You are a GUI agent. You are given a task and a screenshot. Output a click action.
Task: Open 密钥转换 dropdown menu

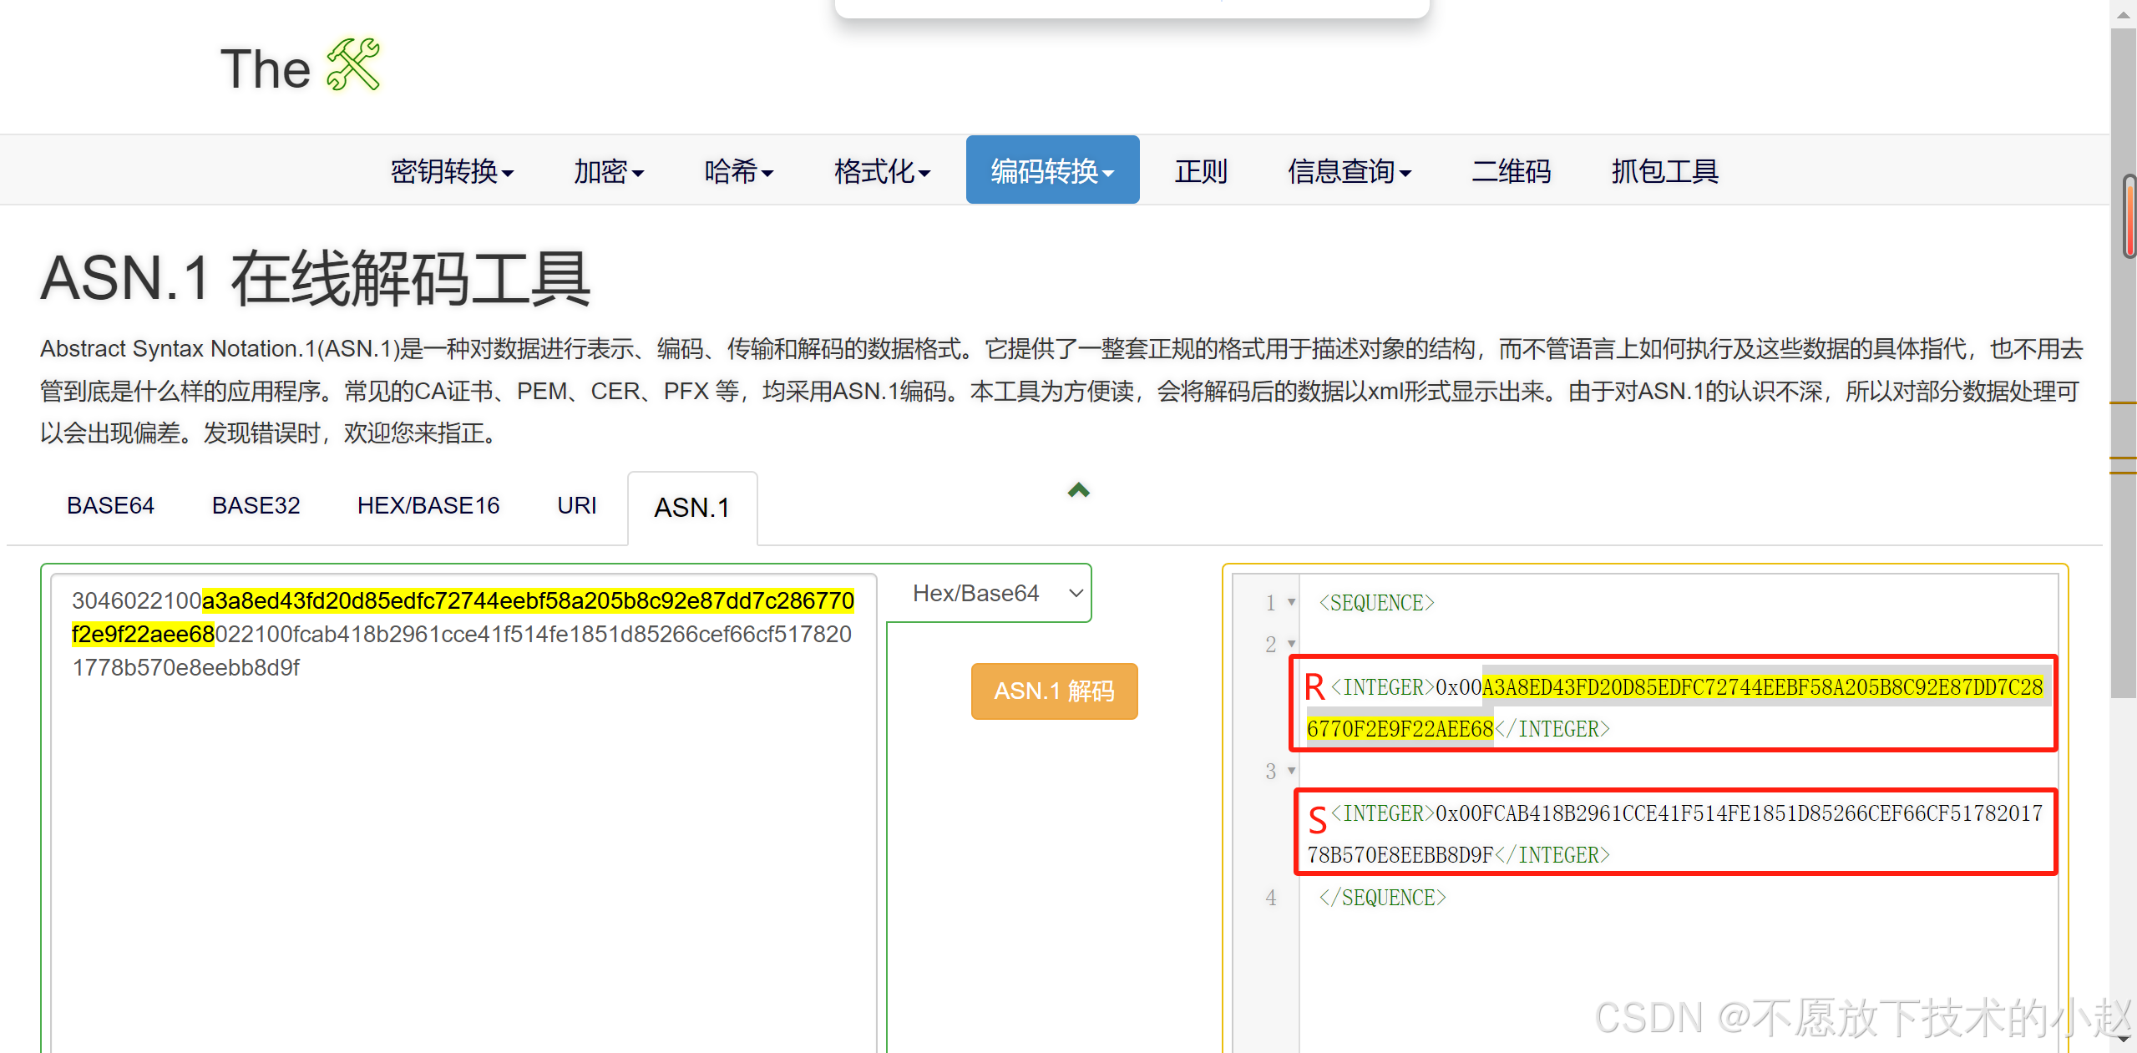pos(452,171)
